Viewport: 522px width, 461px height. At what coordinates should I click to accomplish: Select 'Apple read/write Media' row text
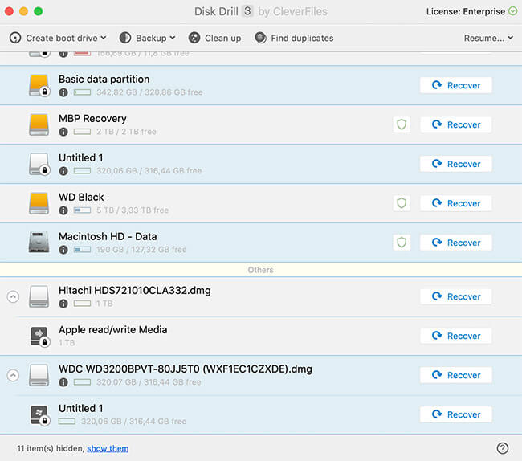click(113, 329)
